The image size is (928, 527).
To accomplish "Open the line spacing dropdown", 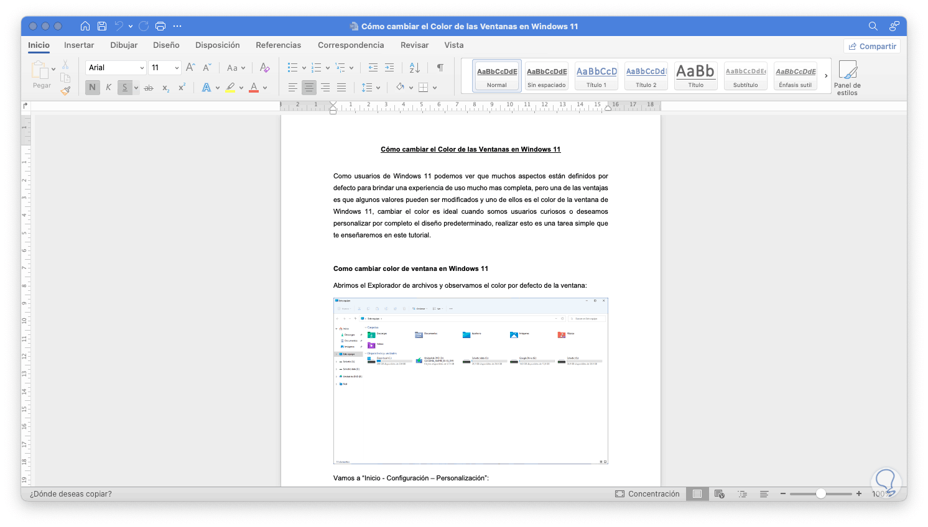I will (370, 88).
